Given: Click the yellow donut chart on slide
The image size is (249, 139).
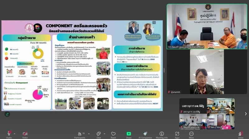Looking at the screenshot, I should (x=38, y=53).
